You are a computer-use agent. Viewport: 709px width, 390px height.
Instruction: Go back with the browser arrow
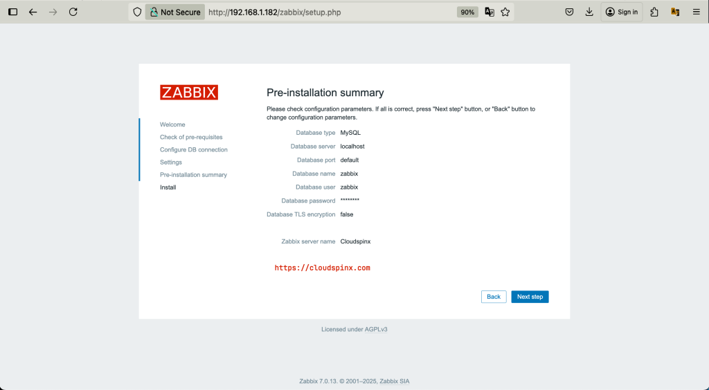pyautogui.click(x=33, y=12)
